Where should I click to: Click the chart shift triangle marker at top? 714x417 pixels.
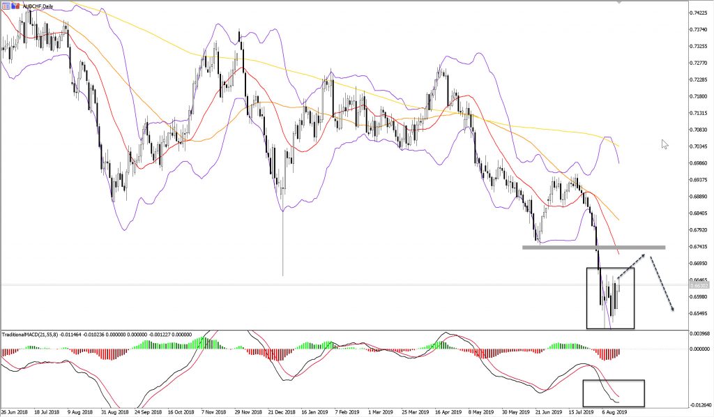(618, 2)
